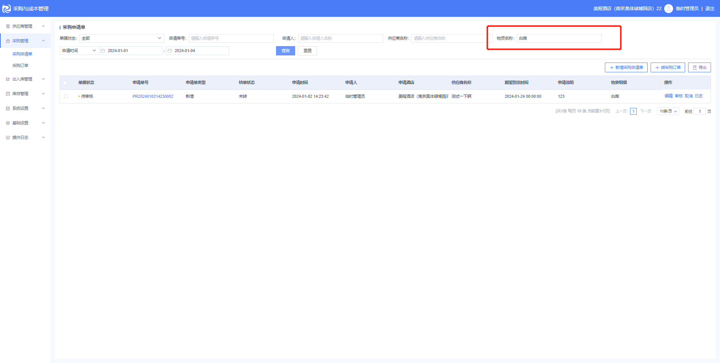Focus the 供应商名称 input field

pyautogui.click(x=451, y=38)
